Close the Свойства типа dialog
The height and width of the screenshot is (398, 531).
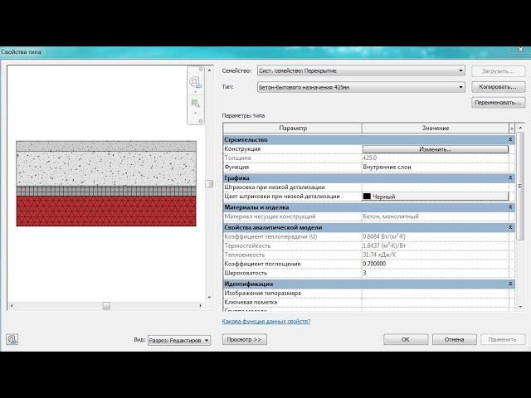pyautogui.click(x=520, y=50)
